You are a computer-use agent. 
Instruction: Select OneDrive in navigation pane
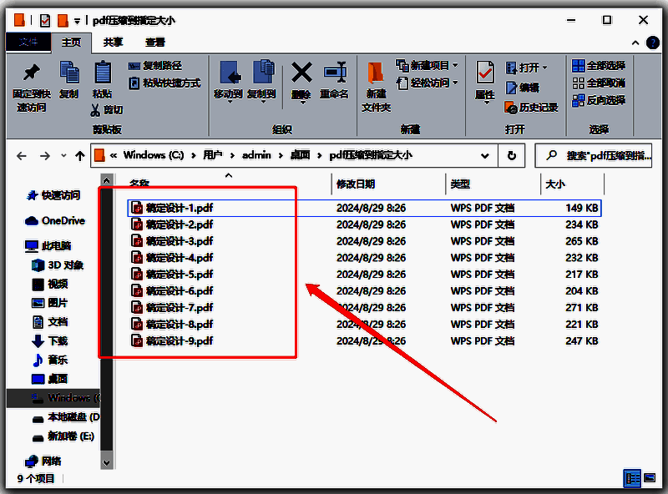click(63, 221)
